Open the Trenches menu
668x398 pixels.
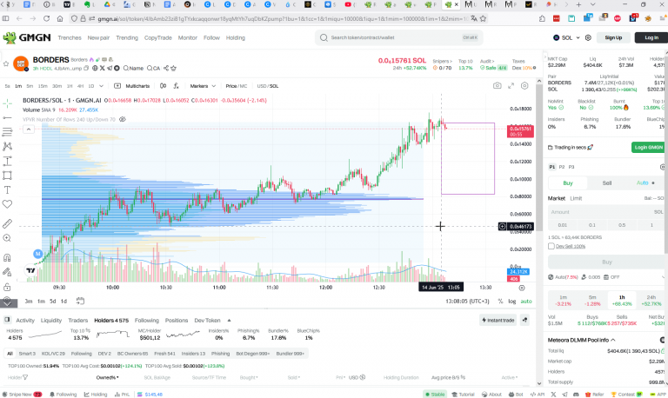[70, 38]
